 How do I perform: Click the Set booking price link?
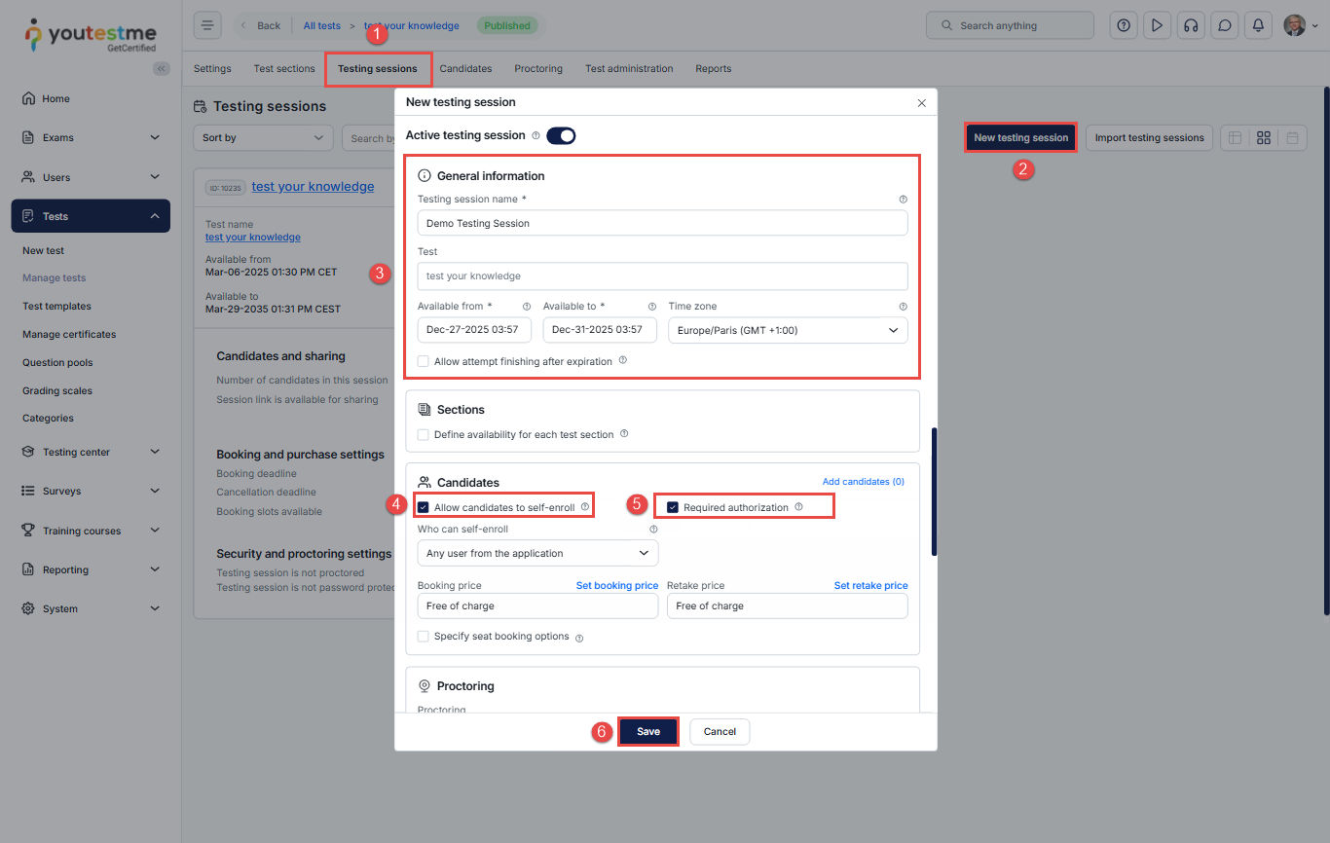[x=617, y=586]
